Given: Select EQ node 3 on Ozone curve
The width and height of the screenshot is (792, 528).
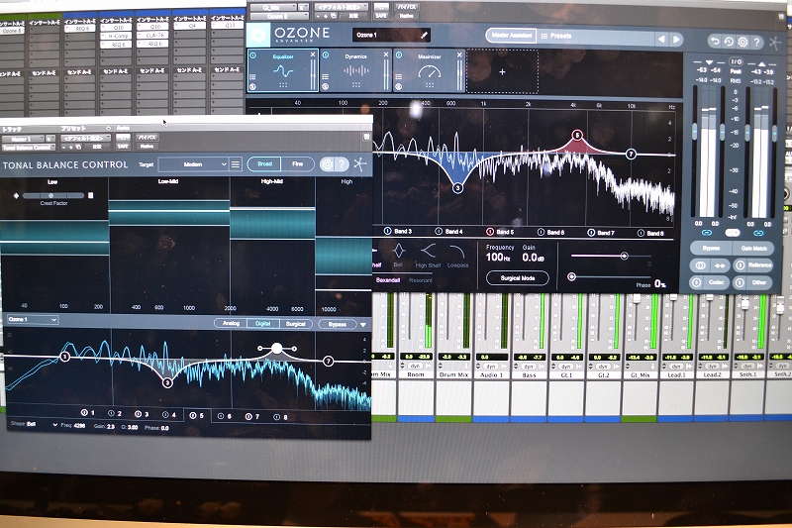Looking at the screenshot, I should click(457, 188).
